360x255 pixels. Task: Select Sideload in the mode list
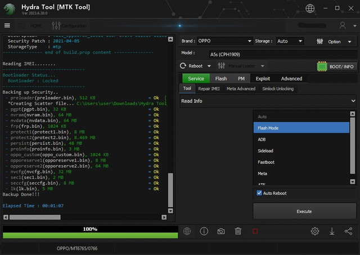(301, 151)
